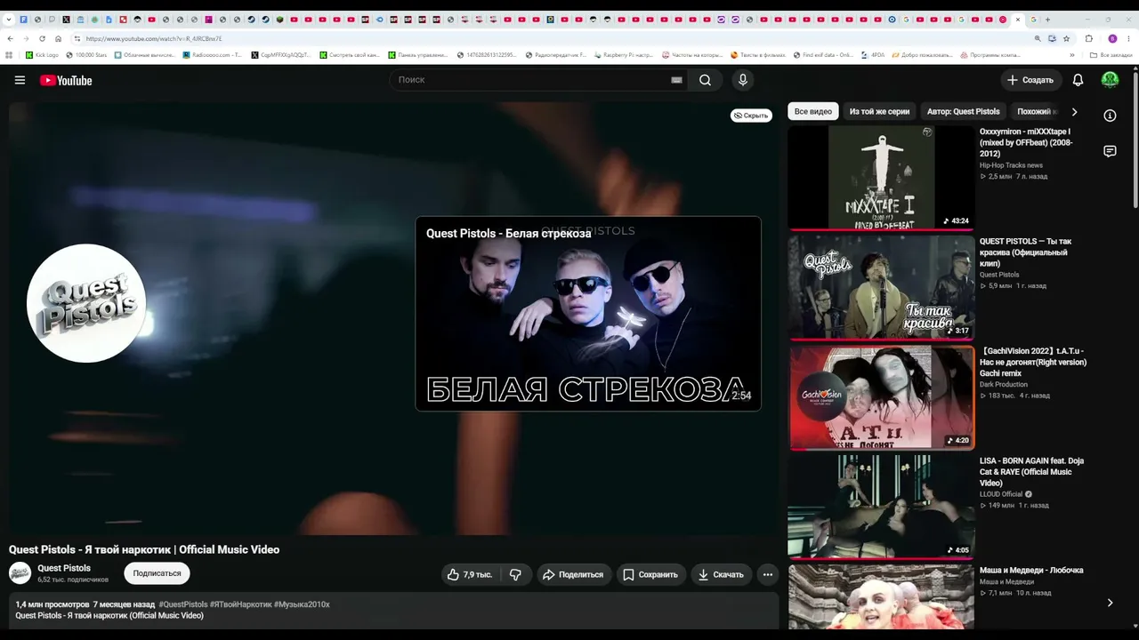The width and height of the screenshot is (1139, 640).
Task: Open the comments panel icon on right rail
Action: (1110, 152)
